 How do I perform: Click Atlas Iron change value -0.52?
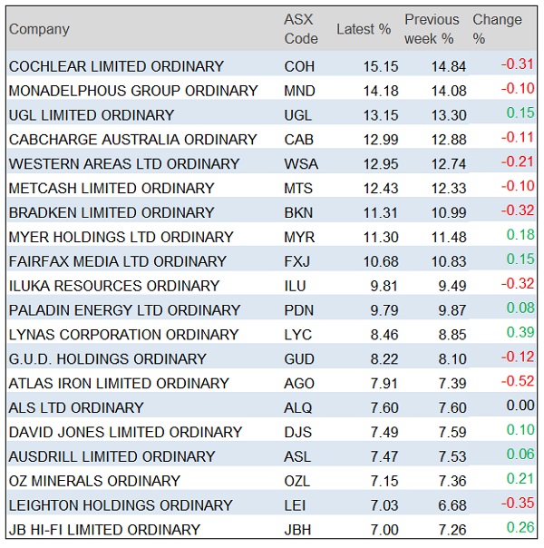tap(517, 385)
